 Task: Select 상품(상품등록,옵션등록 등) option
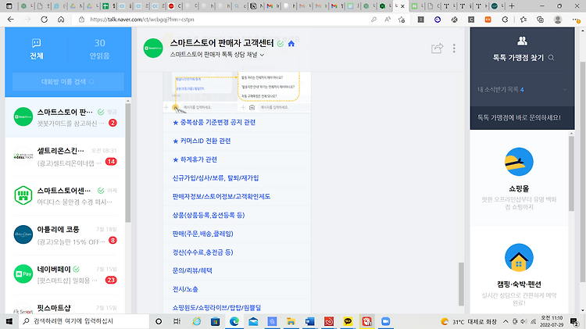tap(209, 215)
